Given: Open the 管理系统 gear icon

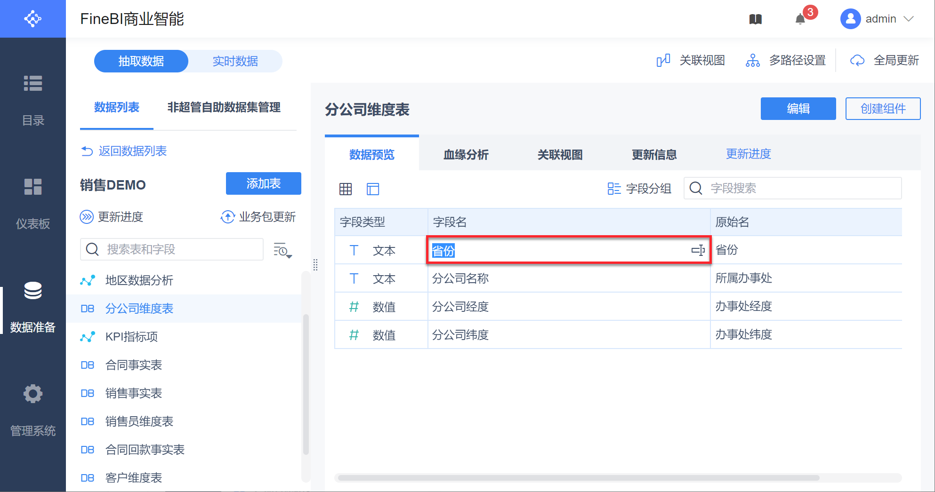Looking at the screenshot, I should (33, 394).
